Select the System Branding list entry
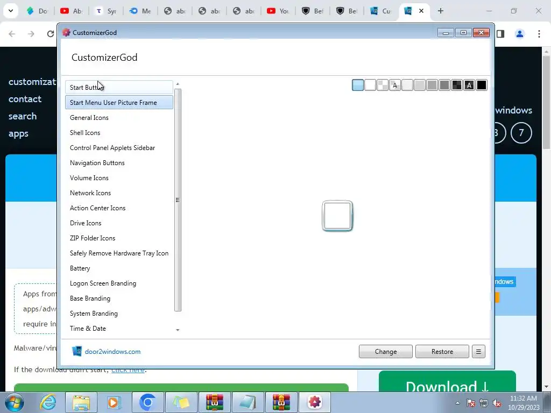551x413 pixels. [x=119, y=314]
